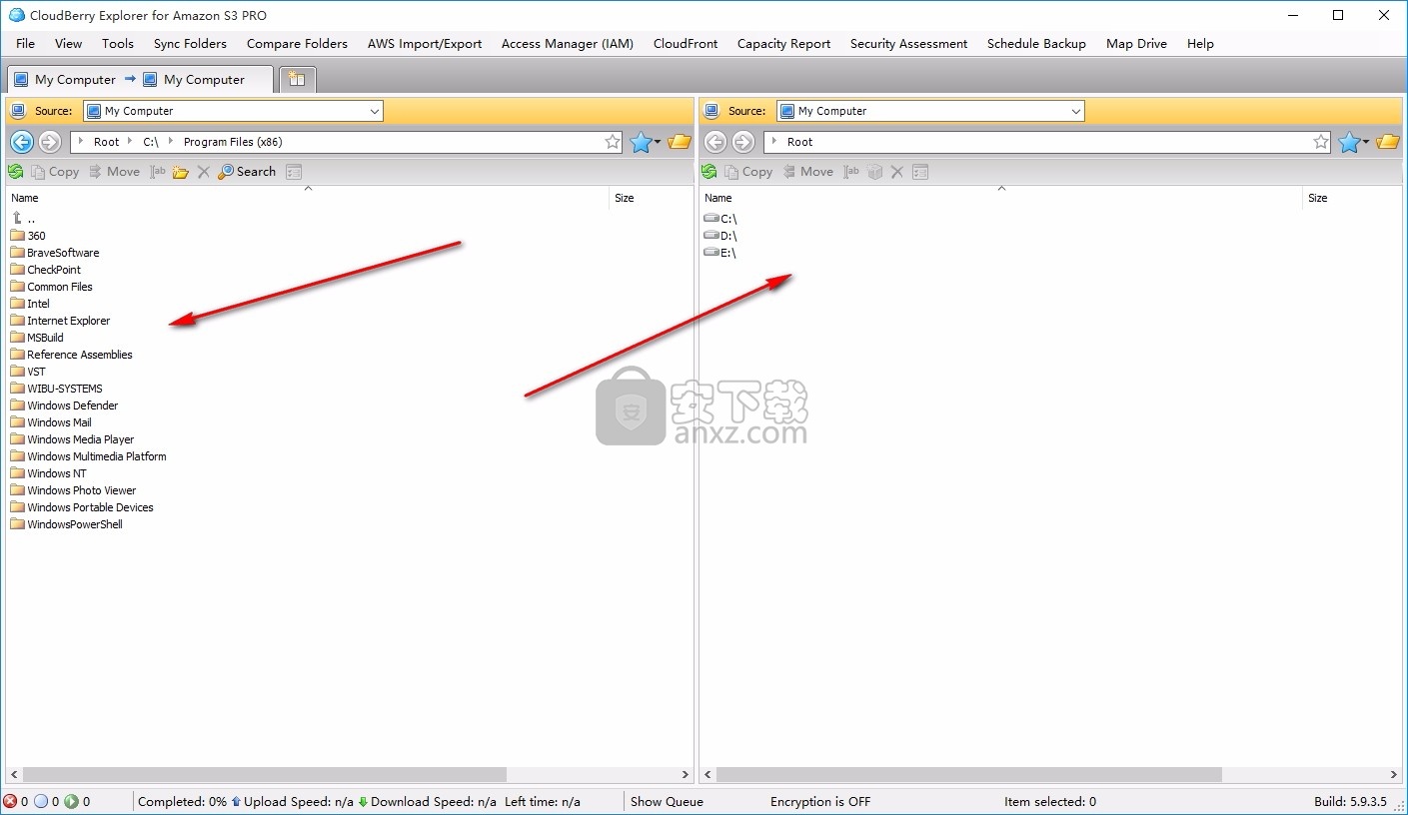Go forward in the left pane
This screenshot has height=815, width=1408.
pyautogui.click(x=50, y=142)
